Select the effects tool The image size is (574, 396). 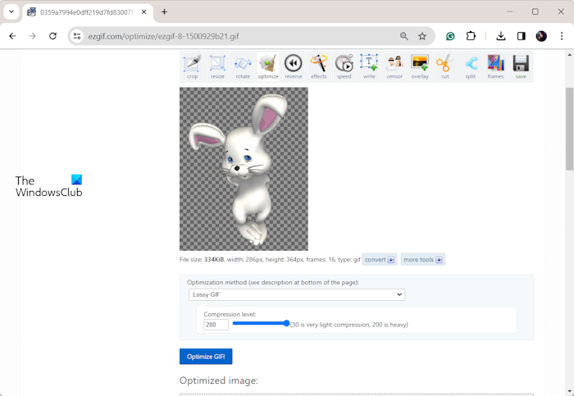(319, 66)
